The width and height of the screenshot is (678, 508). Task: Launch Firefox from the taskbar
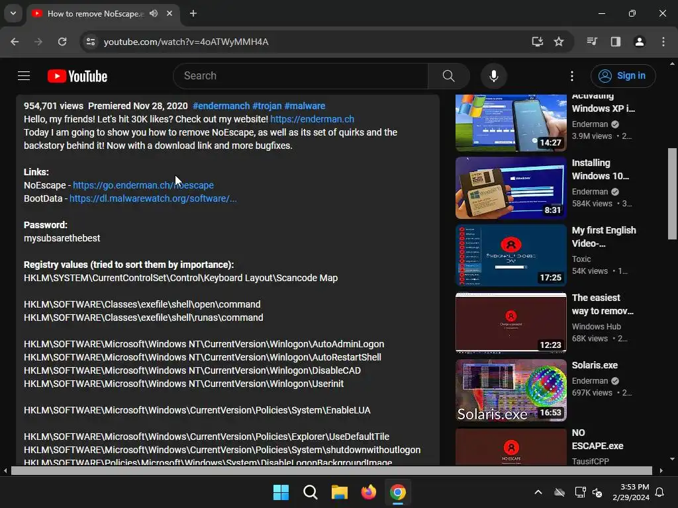(368, 492)
